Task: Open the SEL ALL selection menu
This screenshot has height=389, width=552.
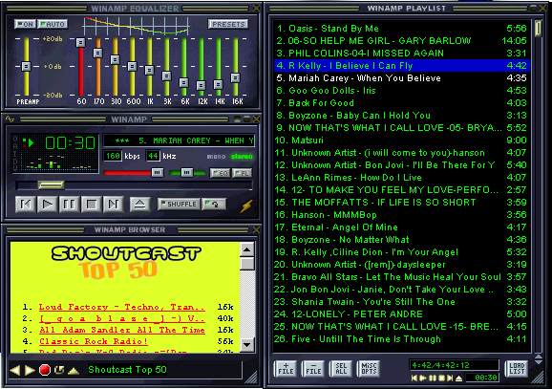Action: coord(340,369)
